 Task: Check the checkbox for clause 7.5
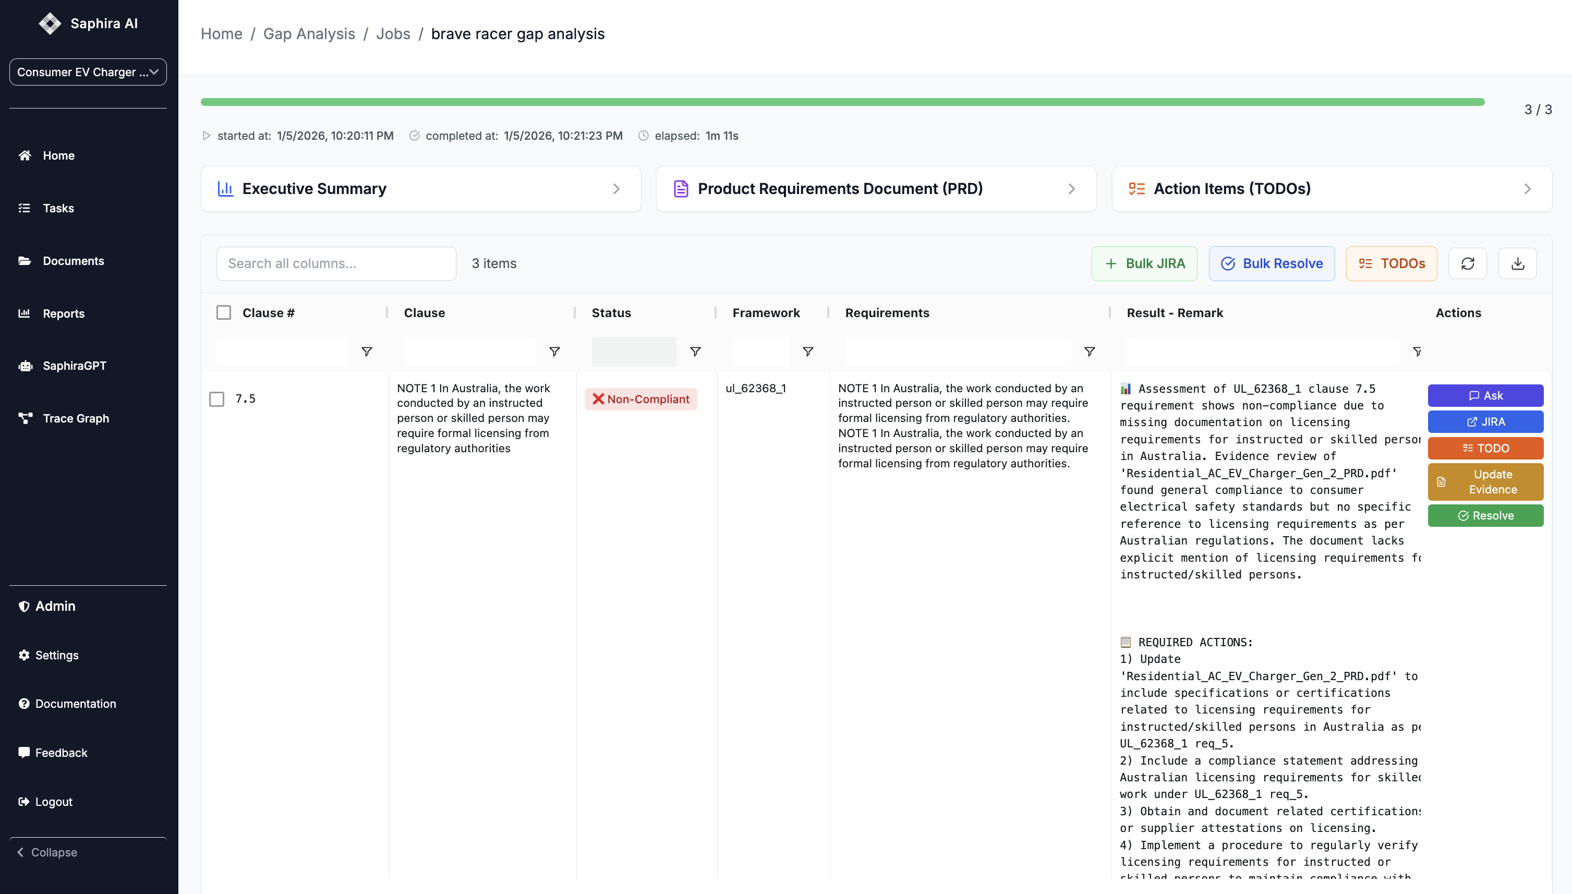(216, 399)
